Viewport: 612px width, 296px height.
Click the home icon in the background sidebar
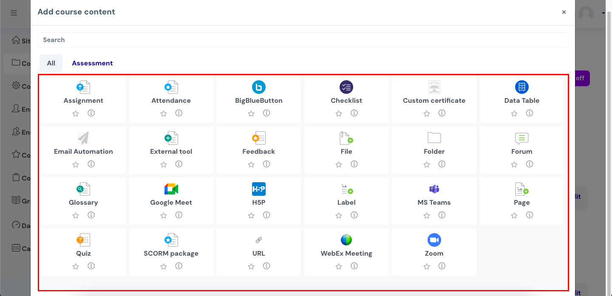[x=16, y=40]
